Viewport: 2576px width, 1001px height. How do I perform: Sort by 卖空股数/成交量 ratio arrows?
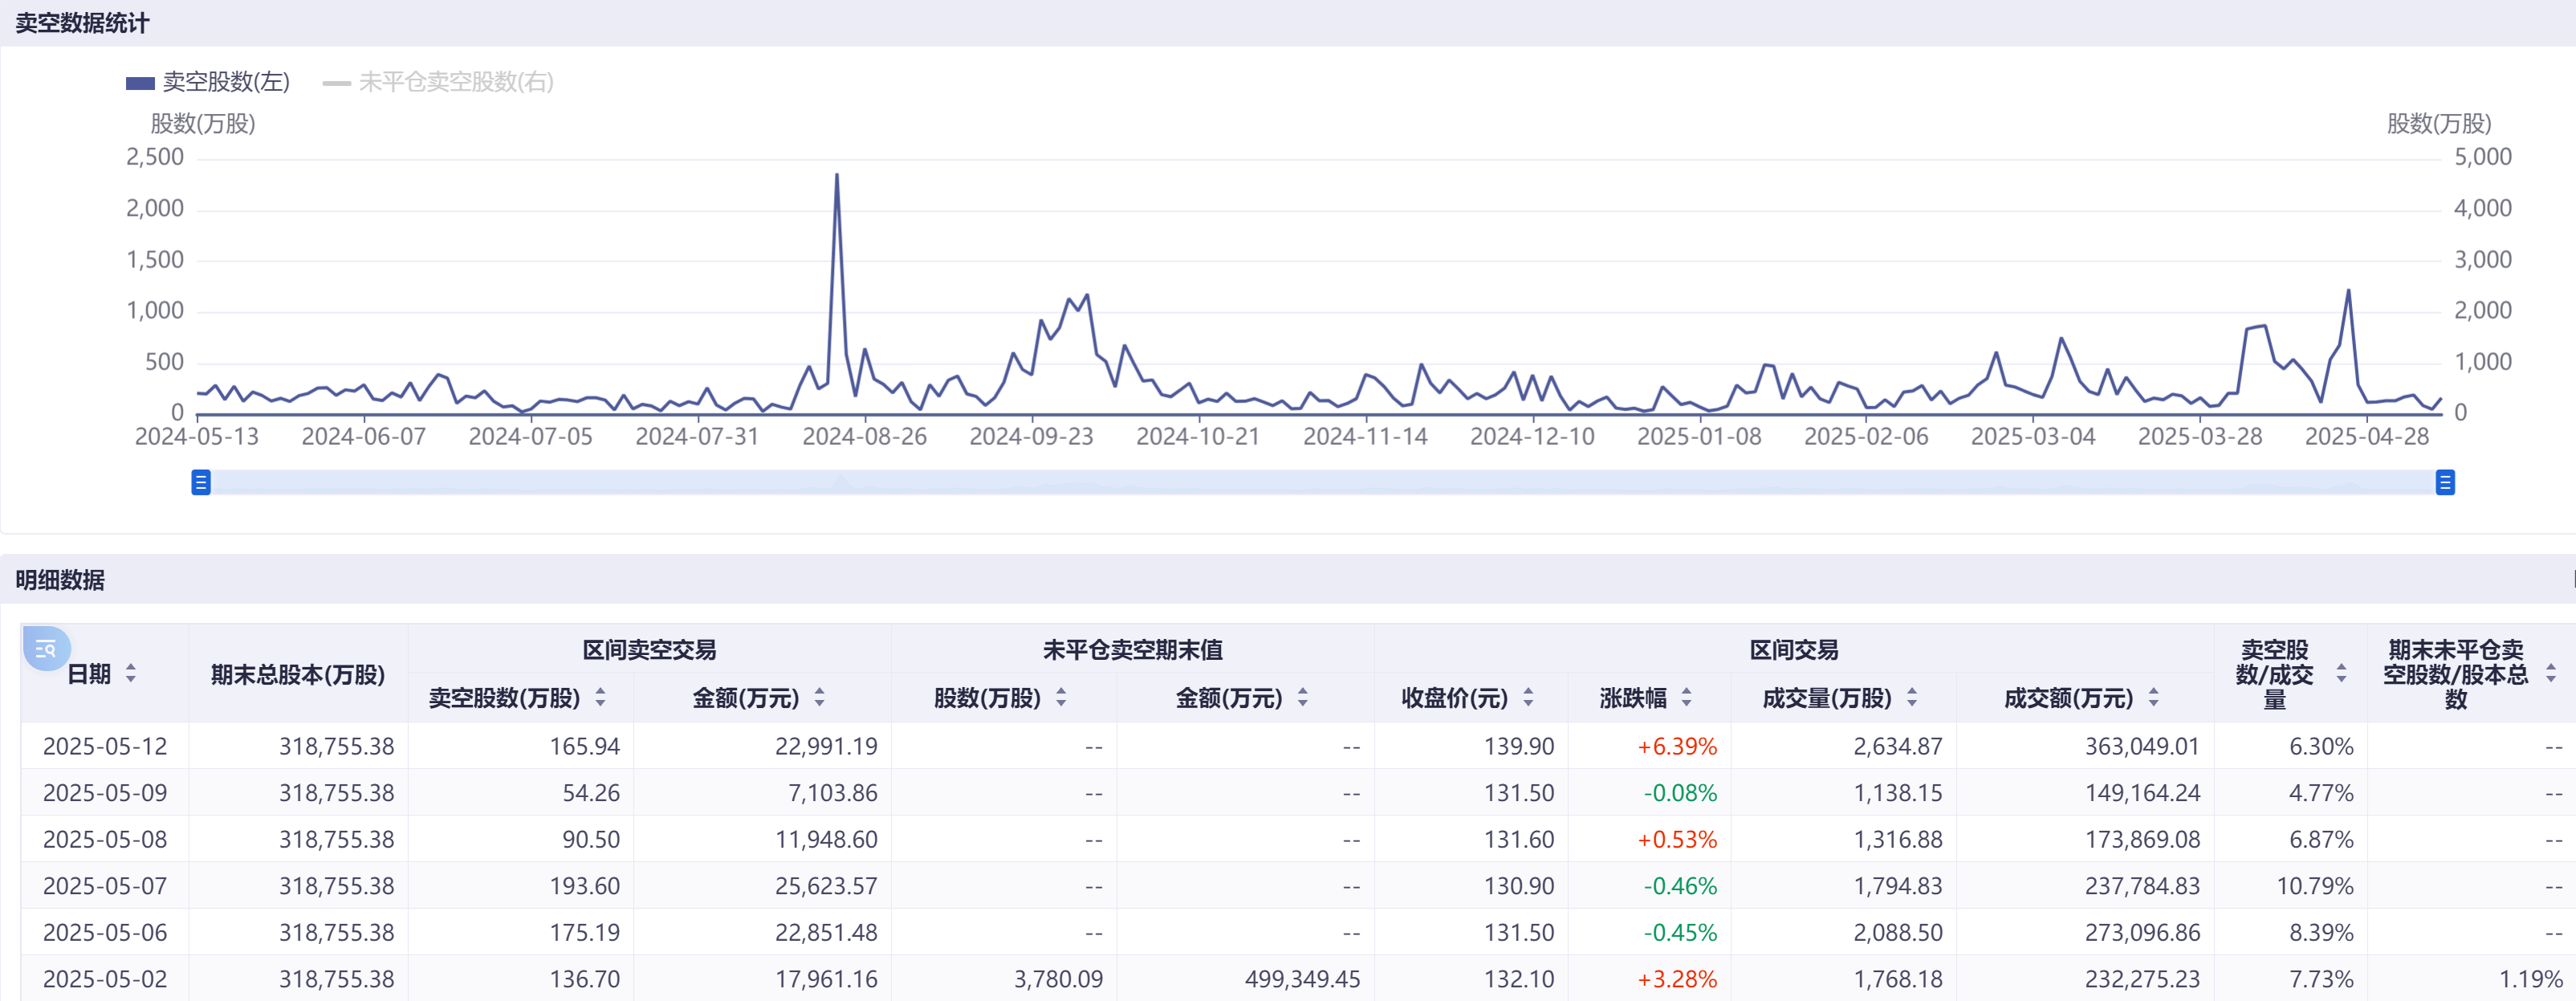click(2340, 674)
